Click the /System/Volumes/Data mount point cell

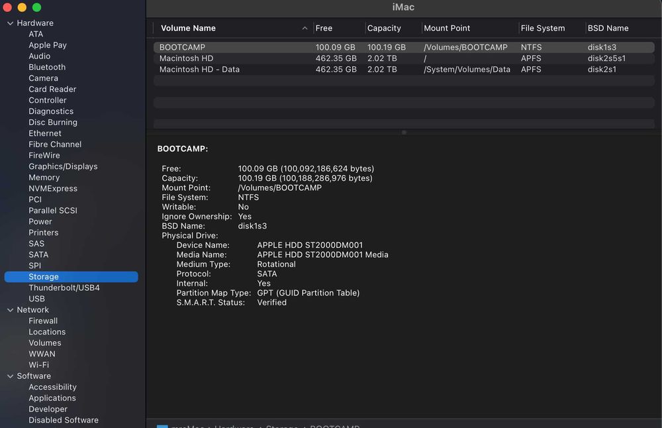point(467,70)
